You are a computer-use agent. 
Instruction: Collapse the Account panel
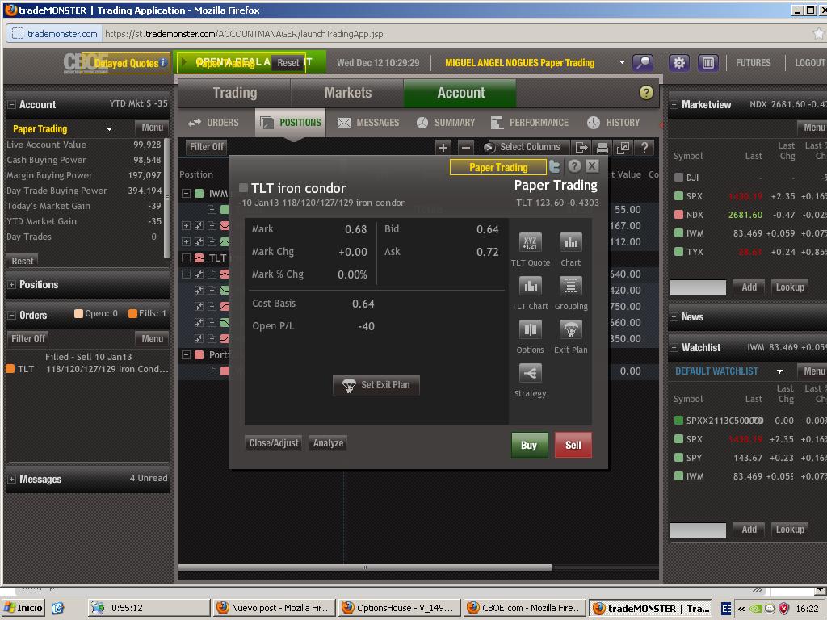point(11,104)
